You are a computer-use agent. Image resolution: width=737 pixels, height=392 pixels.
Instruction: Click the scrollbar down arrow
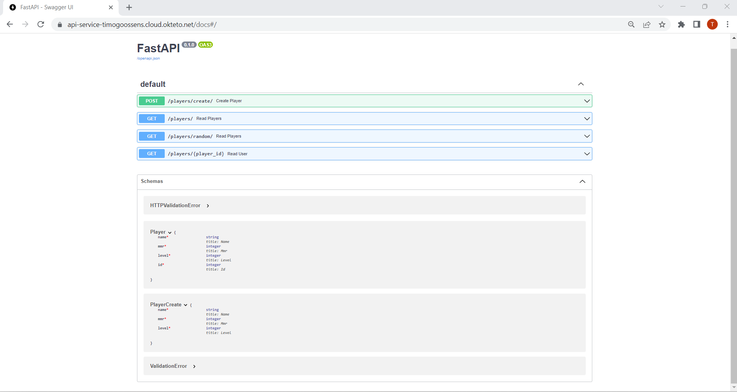[734, 387]
